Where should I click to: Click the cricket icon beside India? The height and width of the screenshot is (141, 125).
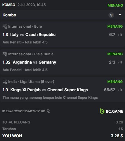(5, 82)
